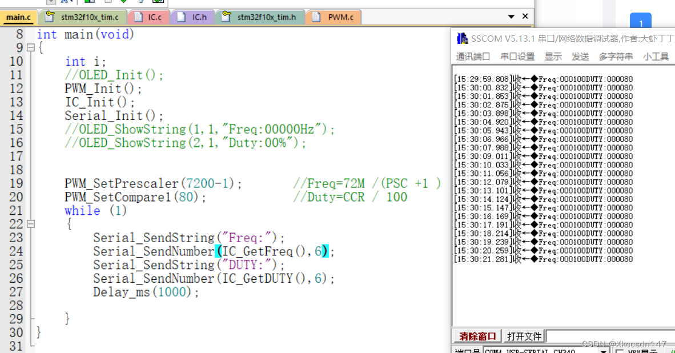Open the stm32f10x_tim.h tab

tap(260, 17)
